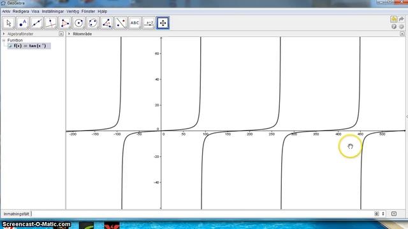This screenshot has width=408, height=229.
Task: Open the symbol α dropdown in input bar
Action: pos(377,214)
